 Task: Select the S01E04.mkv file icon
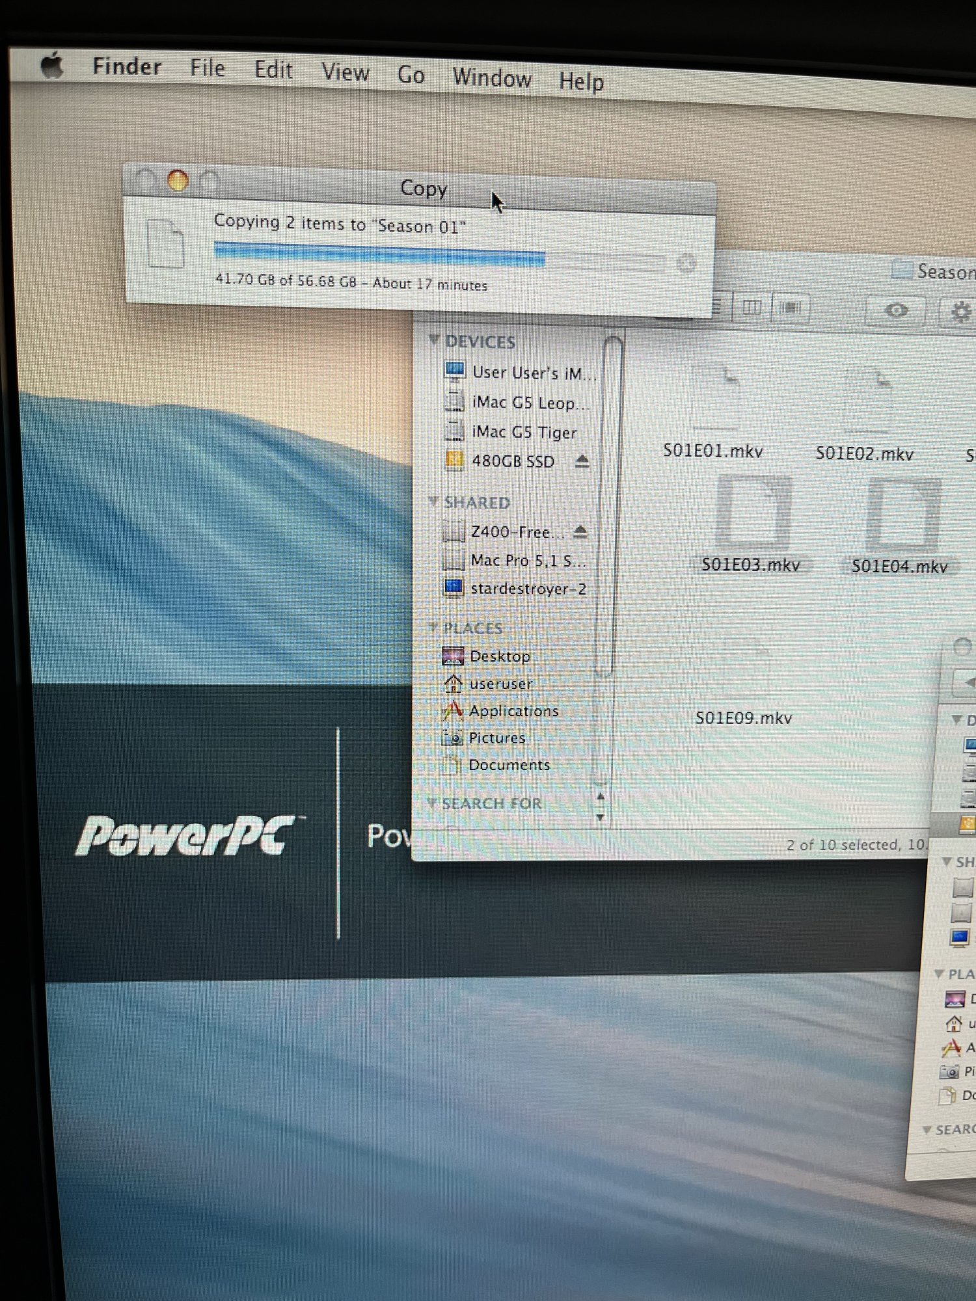pos(904,516)
